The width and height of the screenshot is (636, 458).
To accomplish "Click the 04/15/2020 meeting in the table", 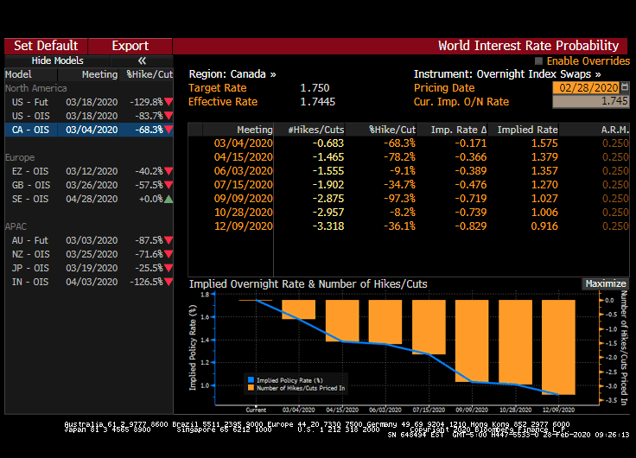I will click(x=244, y=157).
